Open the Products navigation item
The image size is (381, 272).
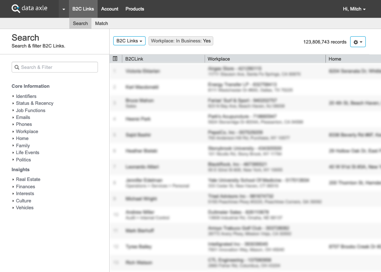tap(135, 9)
